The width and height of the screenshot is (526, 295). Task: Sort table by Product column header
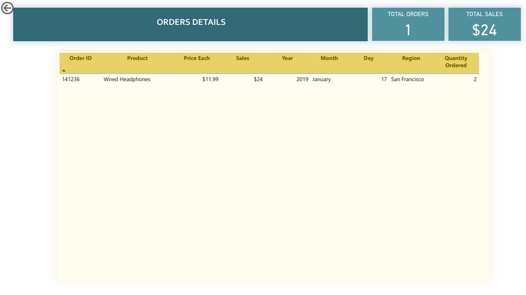tap(137, 58)
